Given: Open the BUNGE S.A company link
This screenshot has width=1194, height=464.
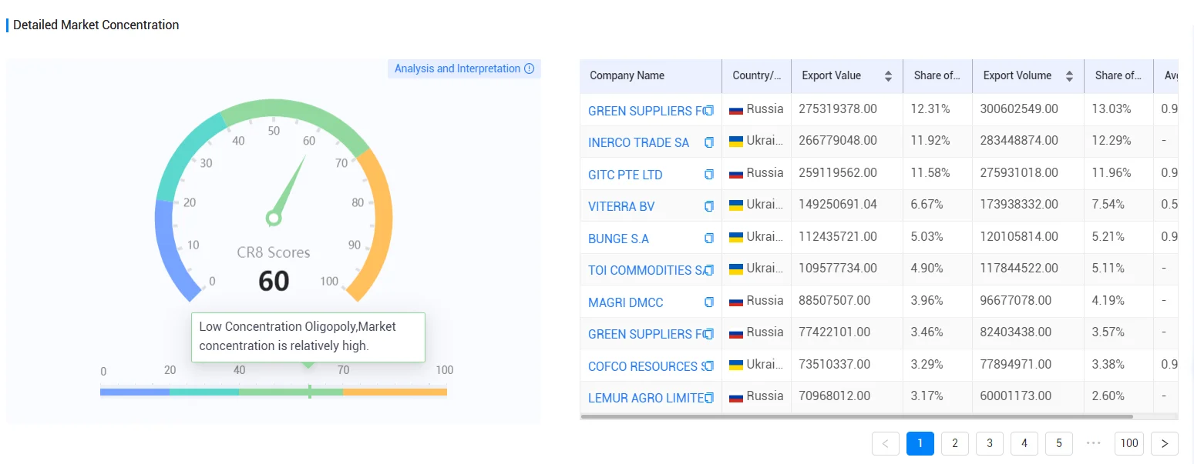Looking at the screenshot, I should pos(618,239).
